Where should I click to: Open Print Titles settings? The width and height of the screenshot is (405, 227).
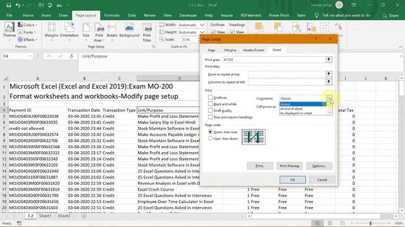[x=147, y=32]
